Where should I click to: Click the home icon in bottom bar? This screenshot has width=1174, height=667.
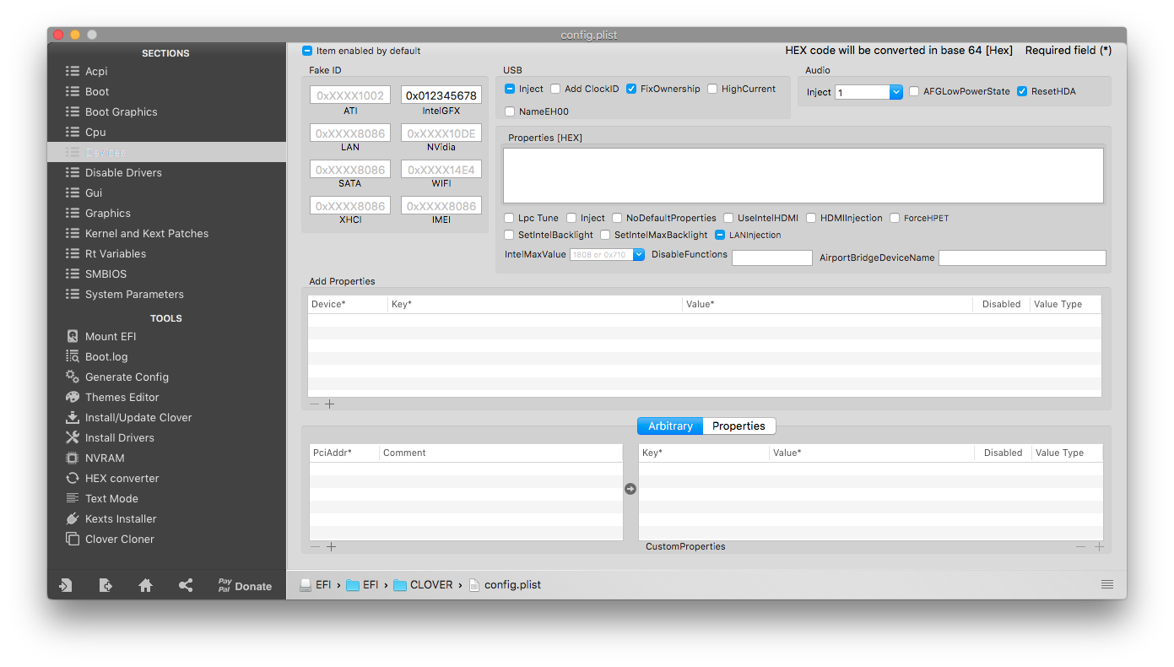(x=145, y=585)
